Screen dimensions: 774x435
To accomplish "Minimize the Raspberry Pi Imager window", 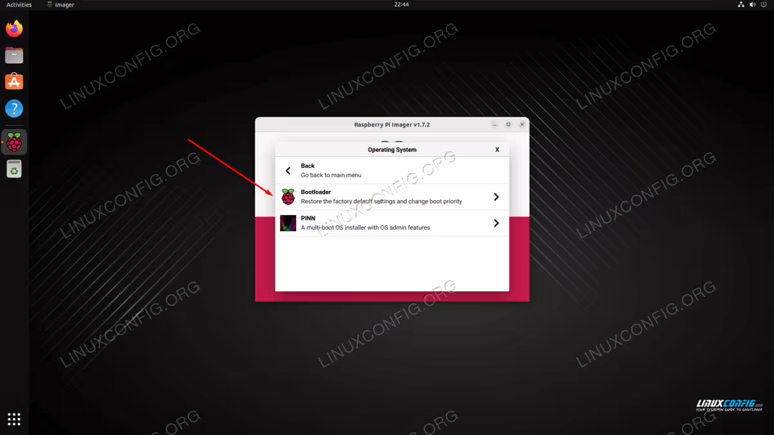I will coord(495,125).
